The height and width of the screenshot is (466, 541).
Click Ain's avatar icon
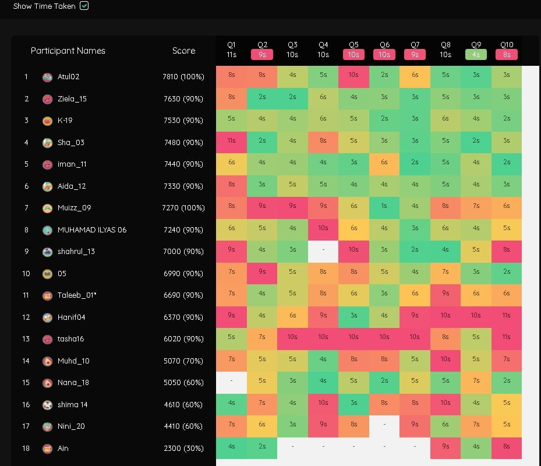tap(48, 449)
